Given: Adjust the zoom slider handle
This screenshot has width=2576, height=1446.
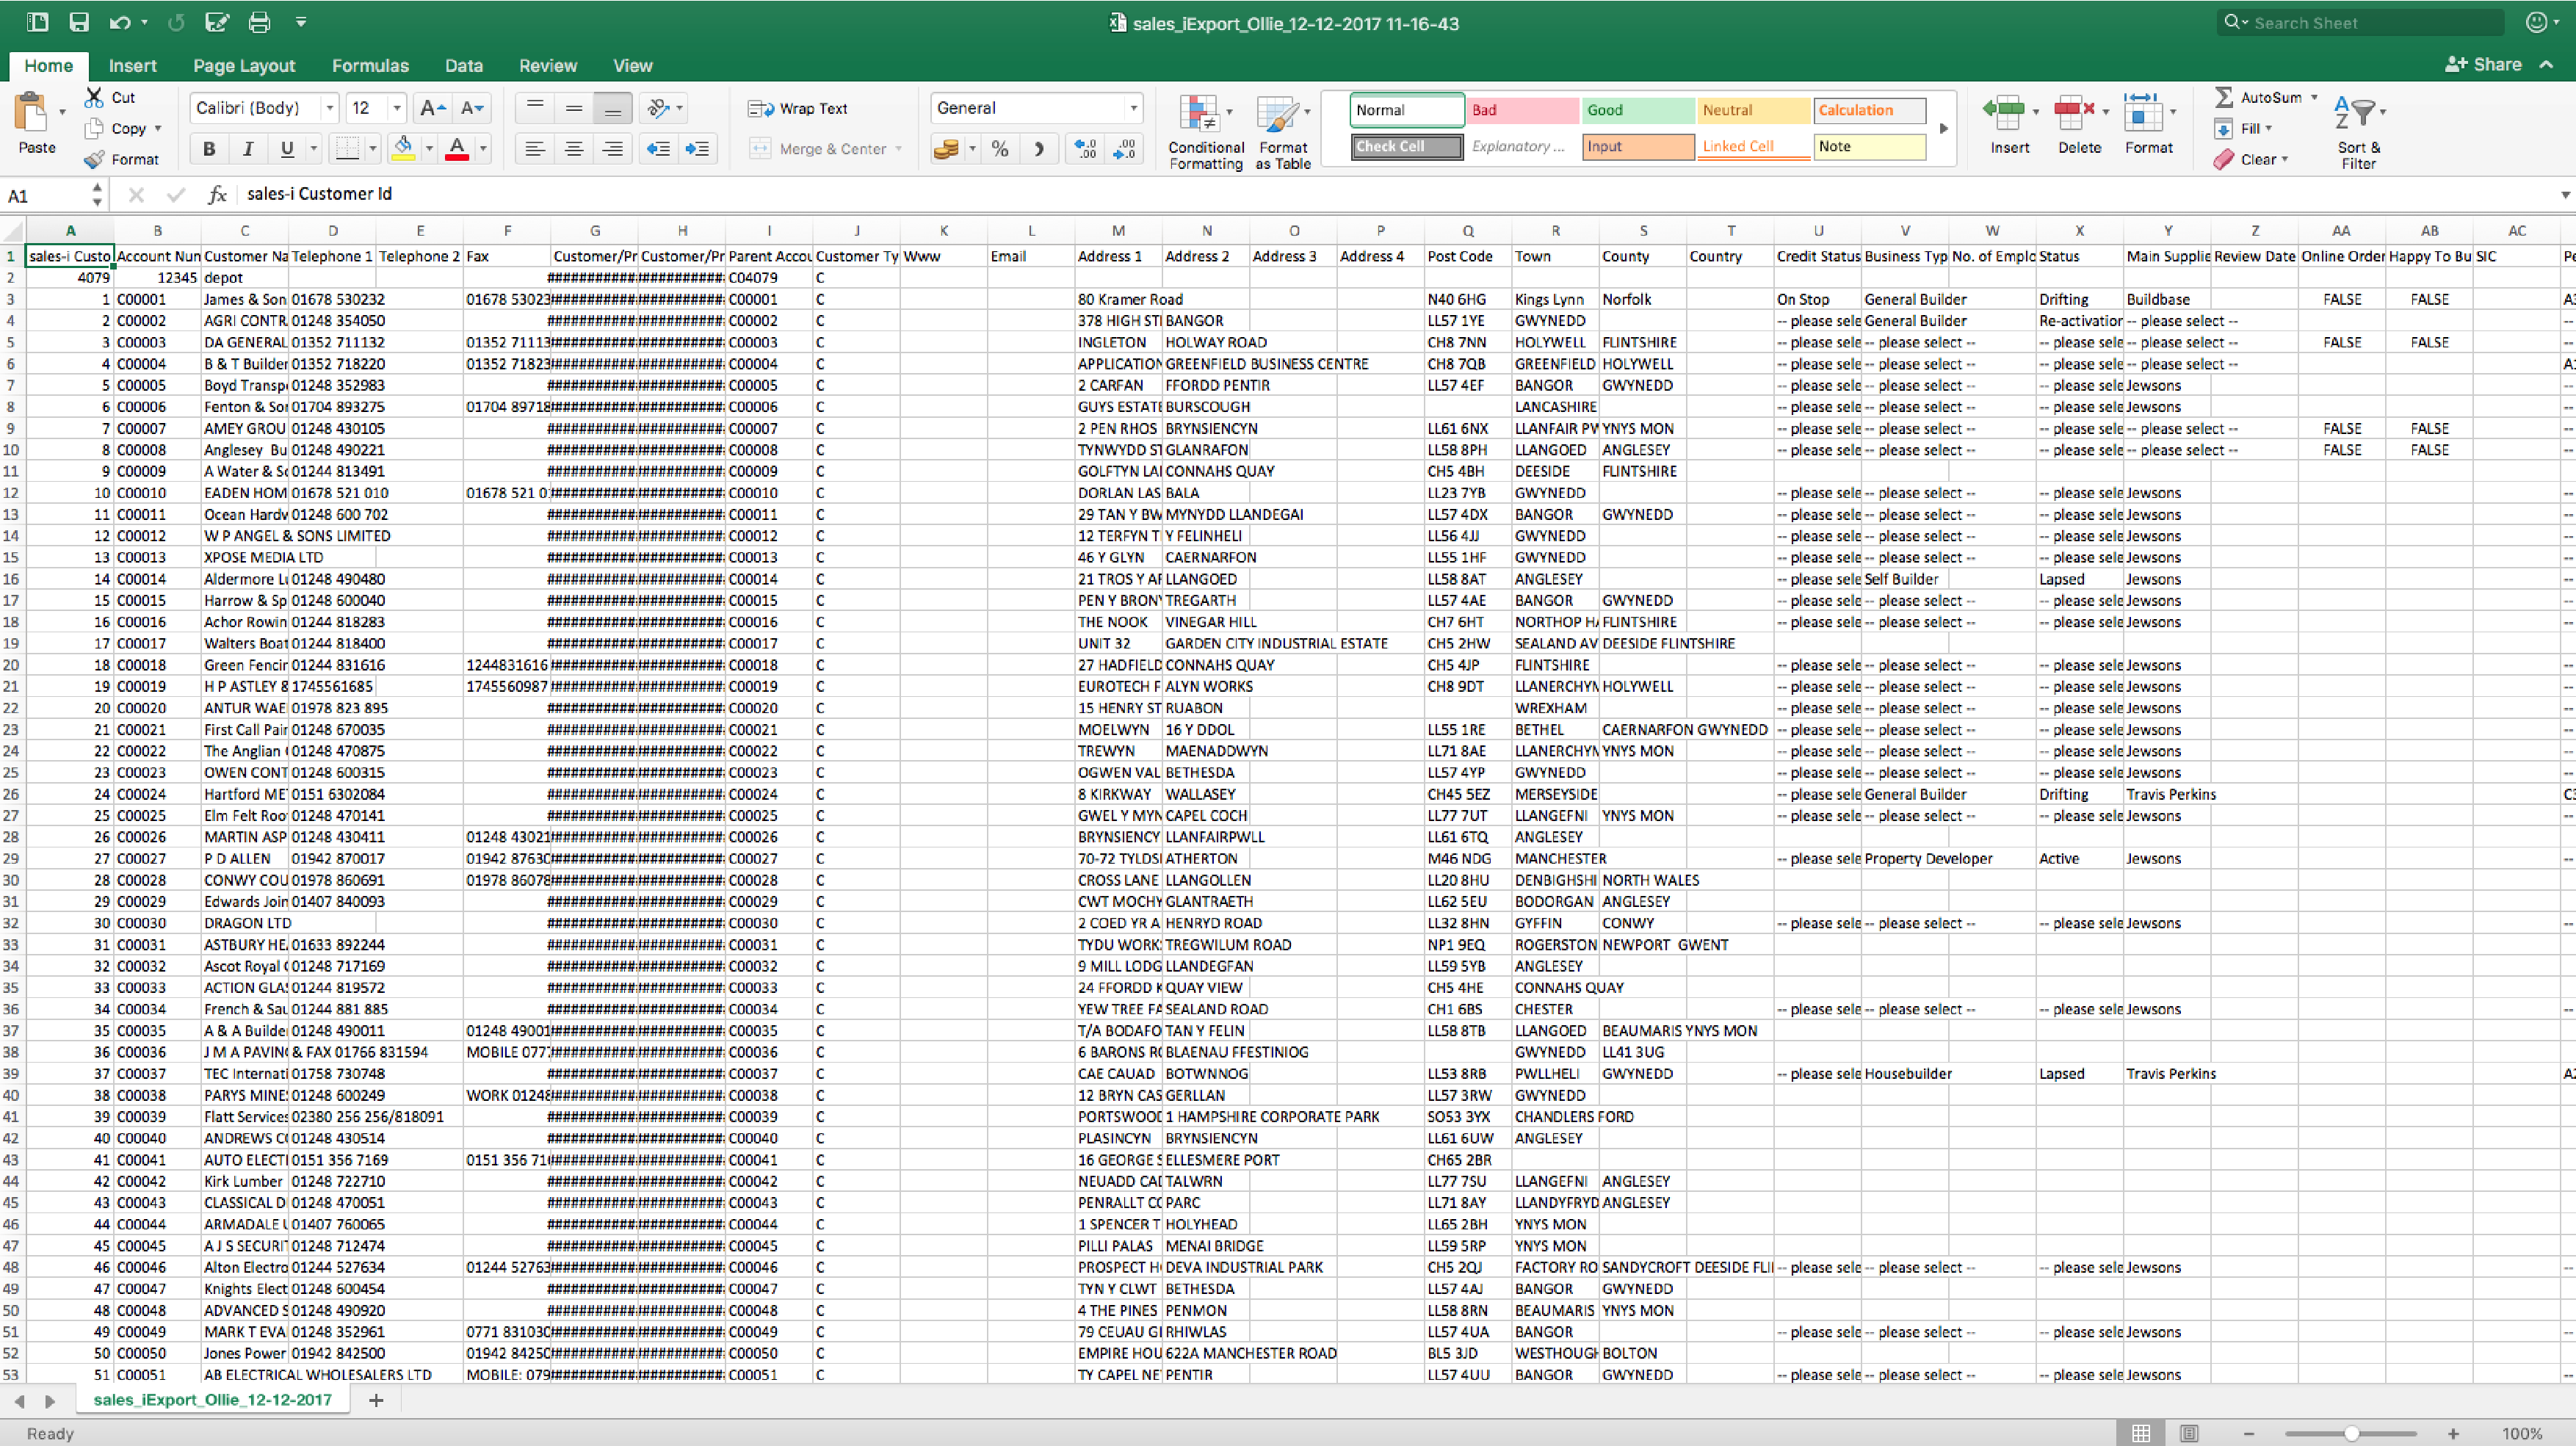Looking at the screenshot, I should pyautogui.click(x=2351, y=1433).
